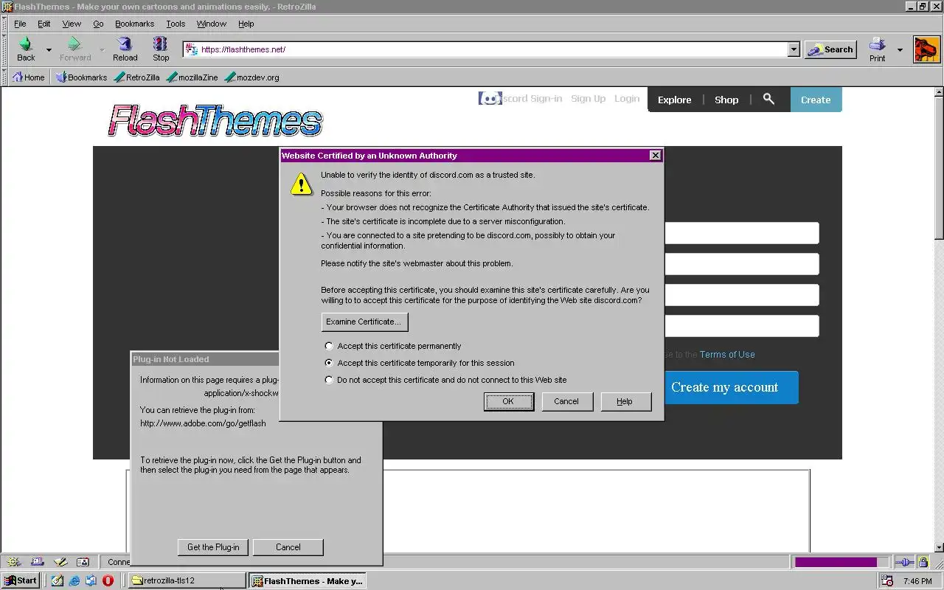The height and width of the screenshot is (590, 944).
Task: Open the Windows Start menu
Action: point(21,580)
